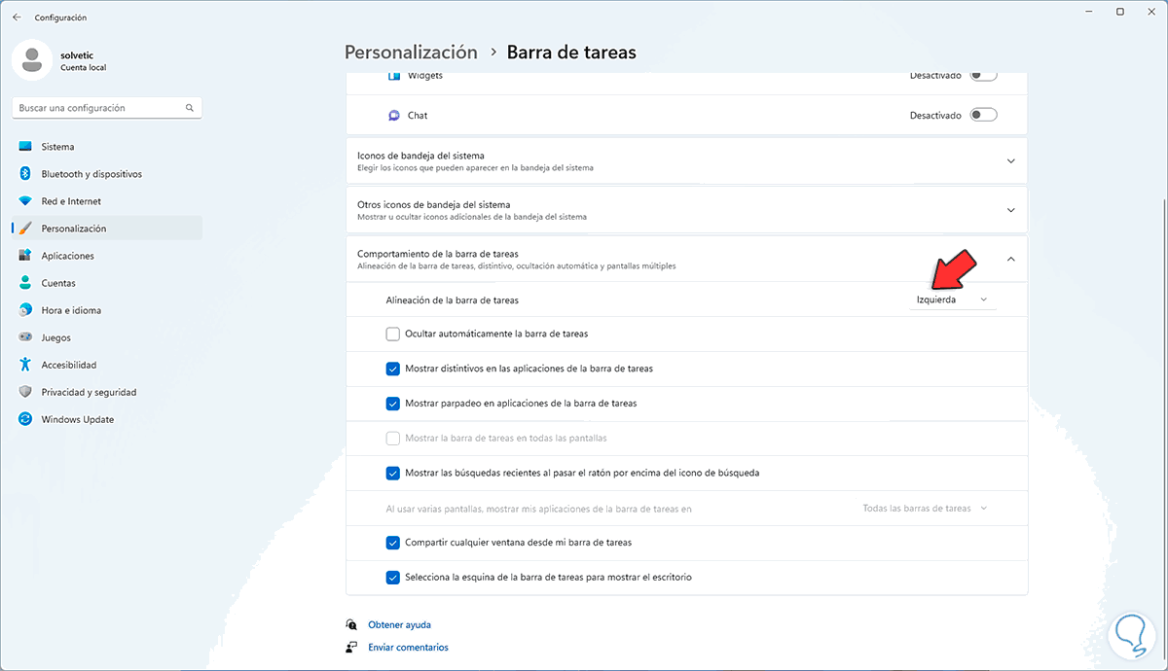Click the Accesibilidad icon in sidebar
Screen dimensions: 1168x671
(24, 365)
